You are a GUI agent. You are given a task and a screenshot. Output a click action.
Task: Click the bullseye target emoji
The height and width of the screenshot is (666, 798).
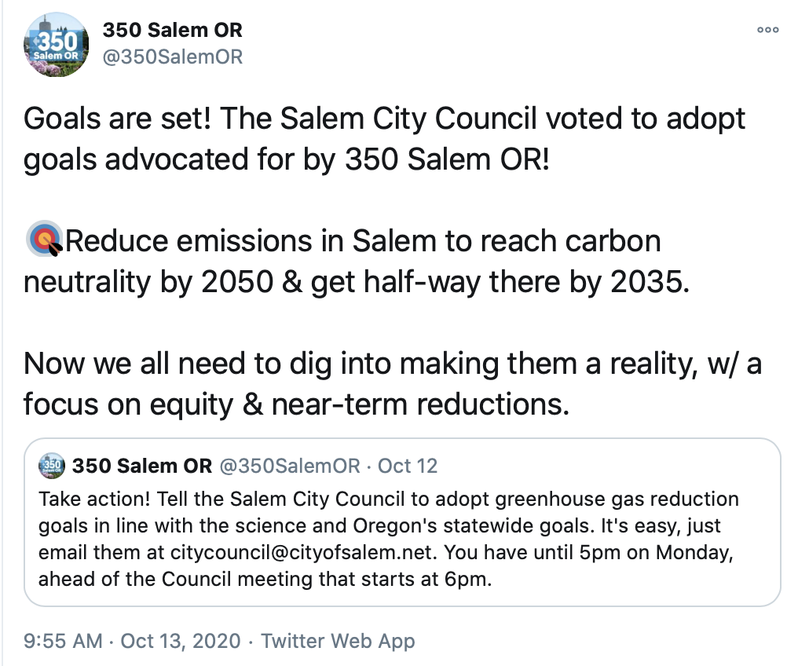45,240
